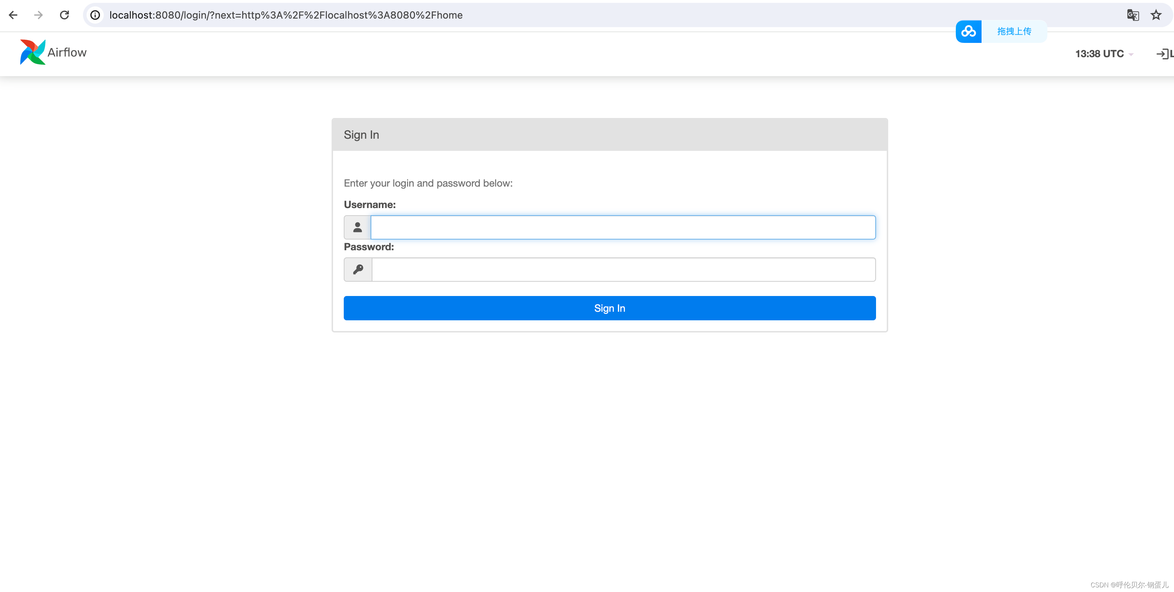Open the translate page icon
1174x592 pixels.
click(1133, 15)
